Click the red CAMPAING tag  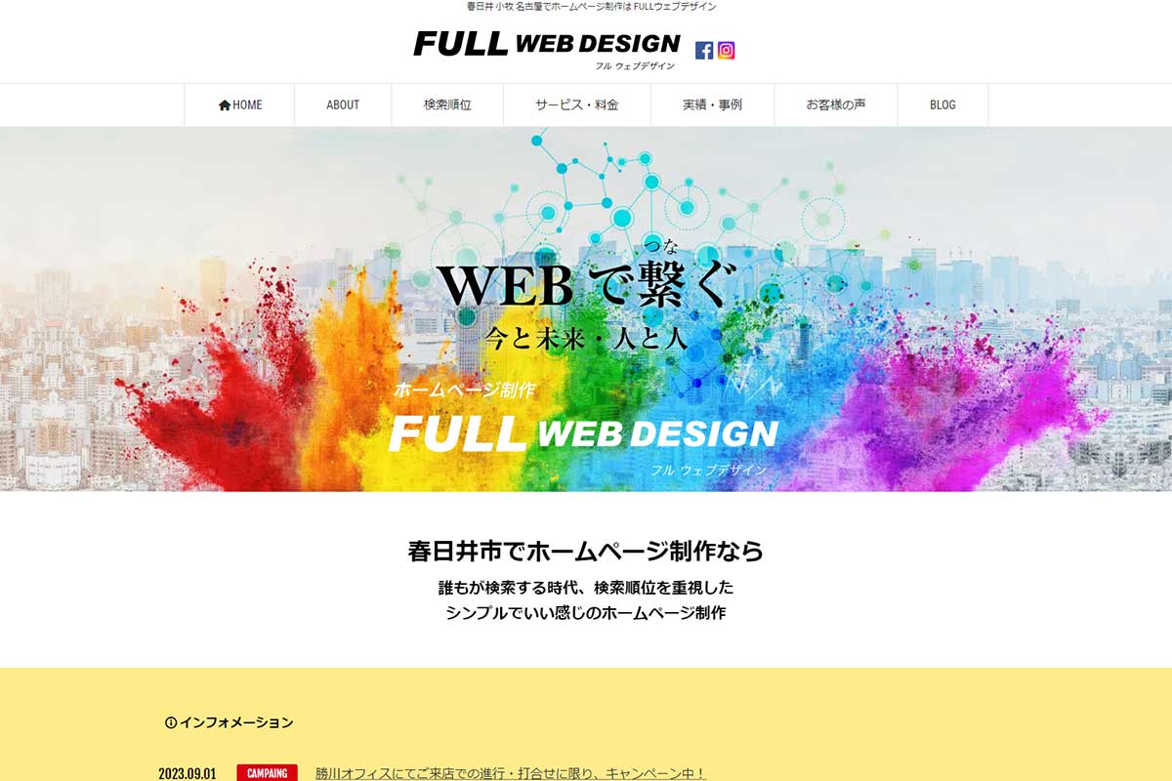tap(267, 773)
